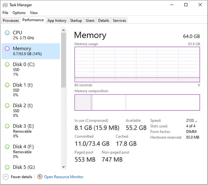Click the Disk 3 (E:) Removable circle icon

click(x=7, y=126)
